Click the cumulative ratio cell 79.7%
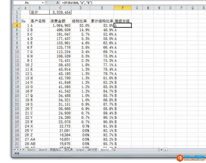The height and width of the screenshot is (163, 206). [x=102, y=73]
